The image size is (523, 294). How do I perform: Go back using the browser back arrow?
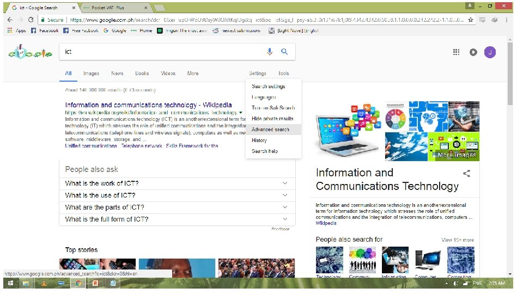10,20
